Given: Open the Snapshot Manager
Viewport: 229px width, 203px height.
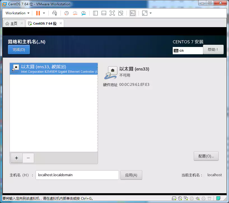Looking at the screenshot, I should click(x=83, y=13).
